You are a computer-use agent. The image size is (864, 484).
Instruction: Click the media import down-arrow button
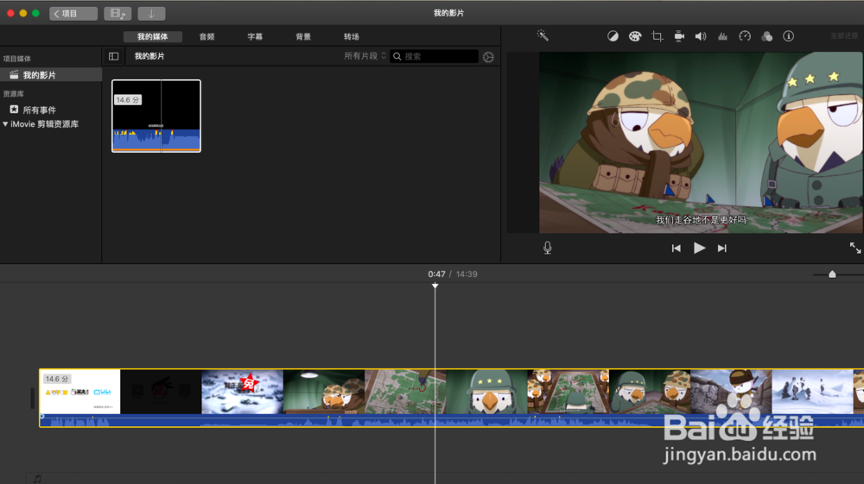(x=151, y=13)
